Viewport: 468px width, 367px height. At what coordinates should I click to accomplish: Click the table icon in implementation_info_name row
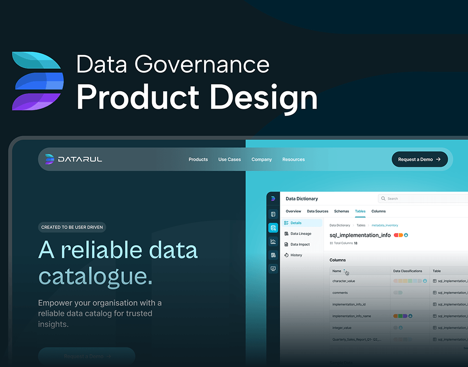click(x=435, y=316)
